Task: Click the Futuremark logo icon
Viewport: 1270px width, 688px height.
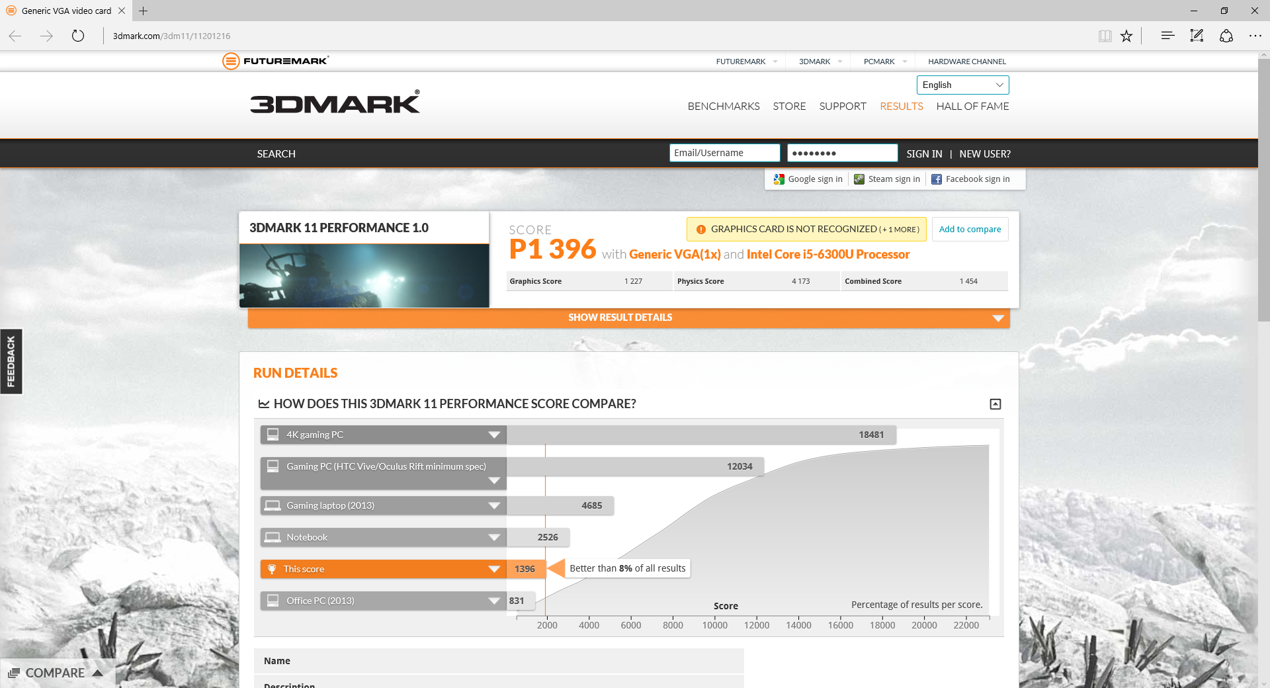Action: coord(230,61)
